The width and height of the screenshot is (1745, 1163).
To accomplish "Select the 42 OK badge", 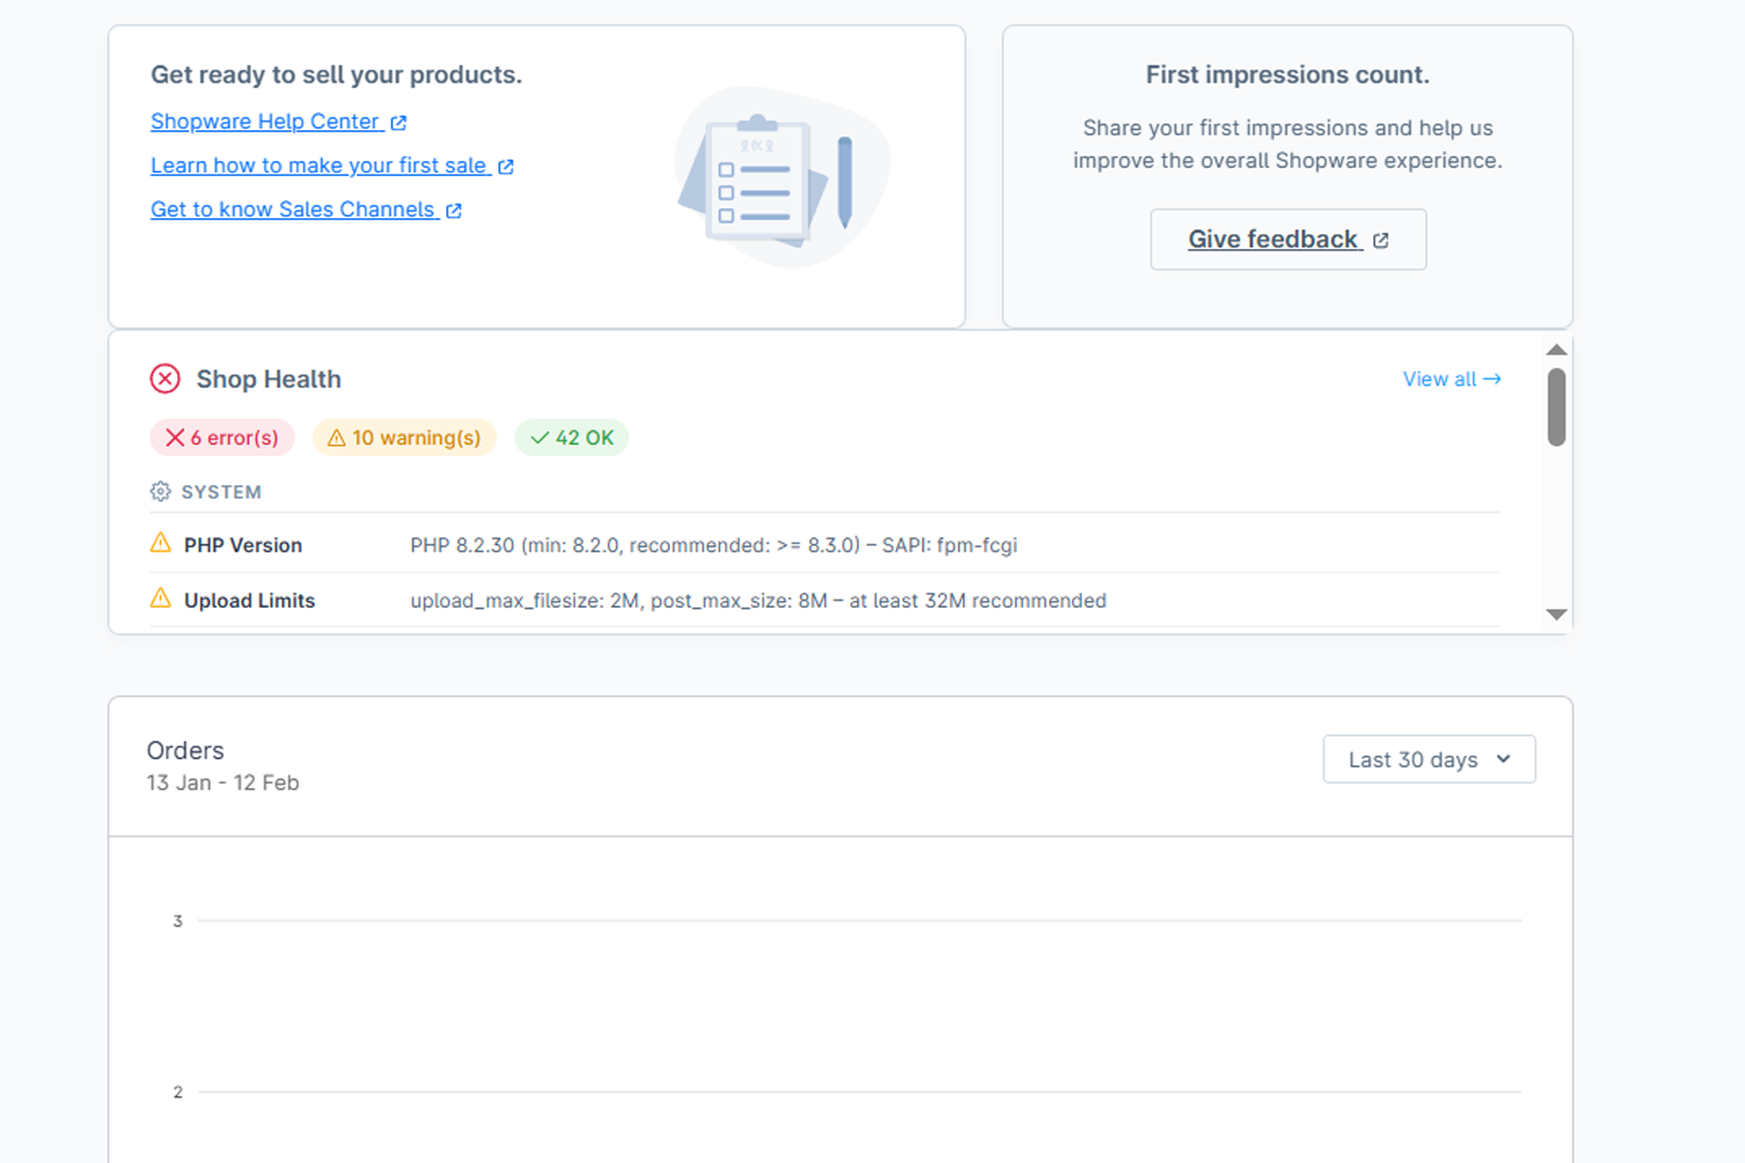I will point(572,438).
